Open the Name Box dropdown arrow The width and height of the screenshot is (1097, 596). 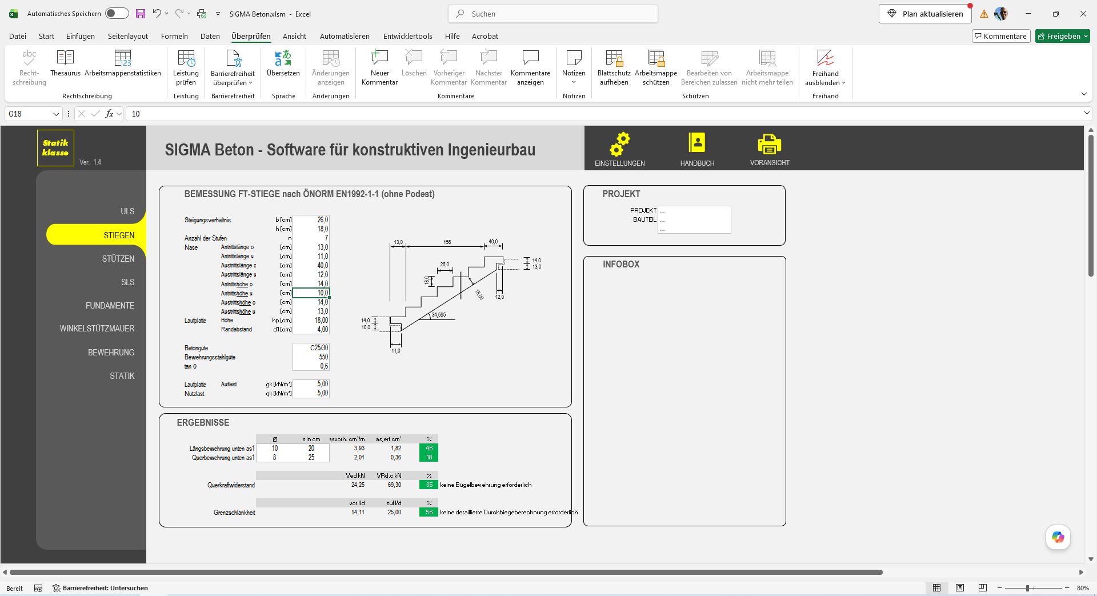point(56,114)
